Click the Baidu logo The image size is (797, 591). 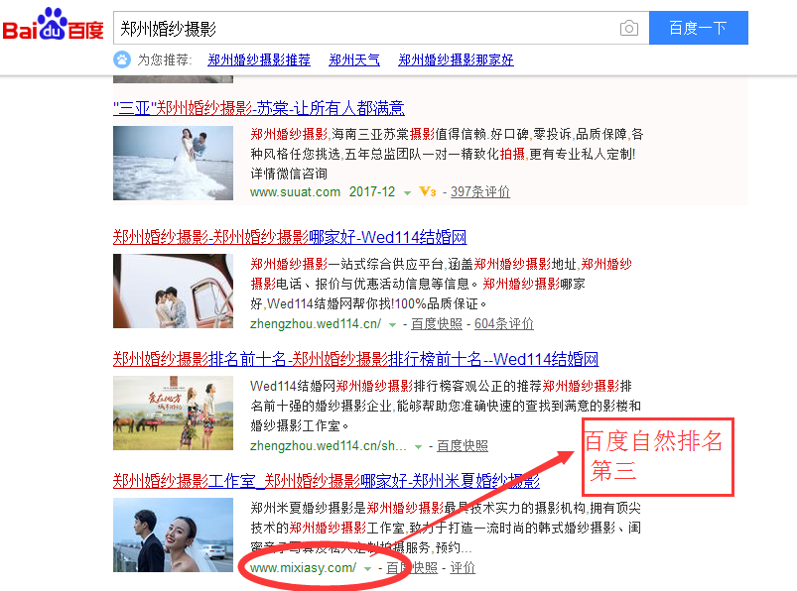[x=53, y=25]
